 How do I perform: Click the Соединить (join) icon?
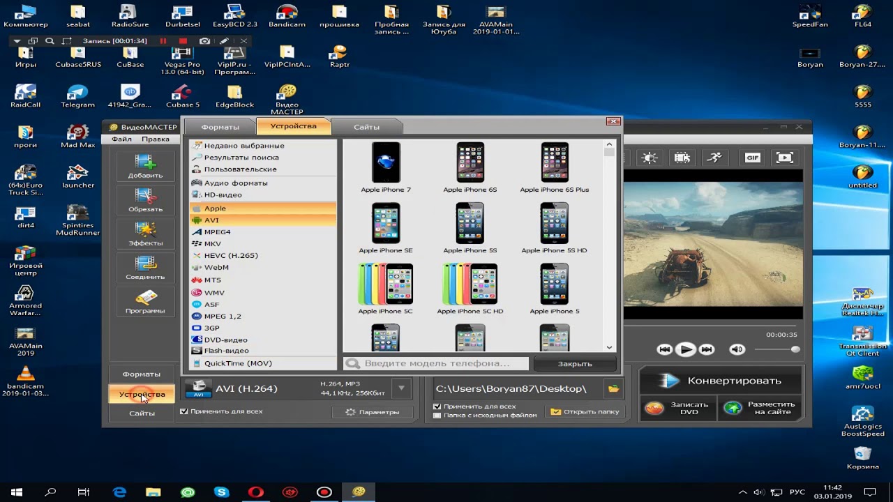tap(145, 268)
